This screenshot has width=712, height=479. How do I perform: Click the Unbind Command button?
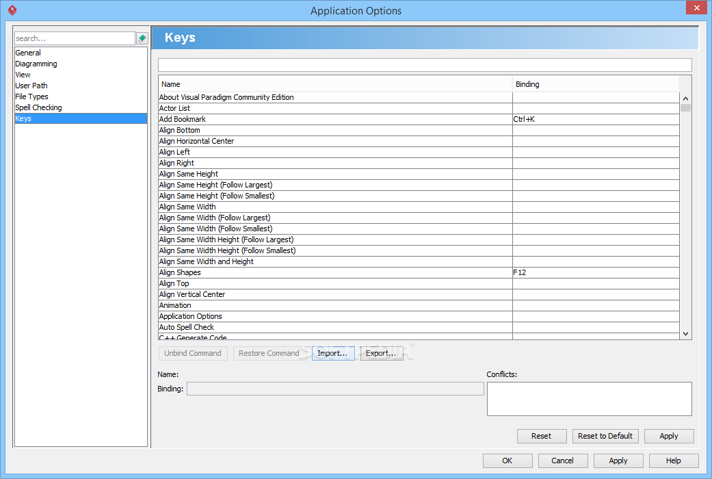(193, 353)
